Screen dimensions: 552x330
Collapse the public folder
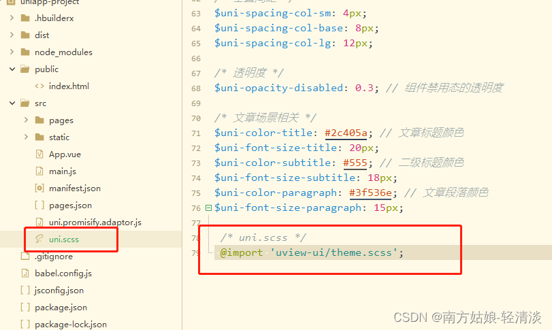[12, 69]
